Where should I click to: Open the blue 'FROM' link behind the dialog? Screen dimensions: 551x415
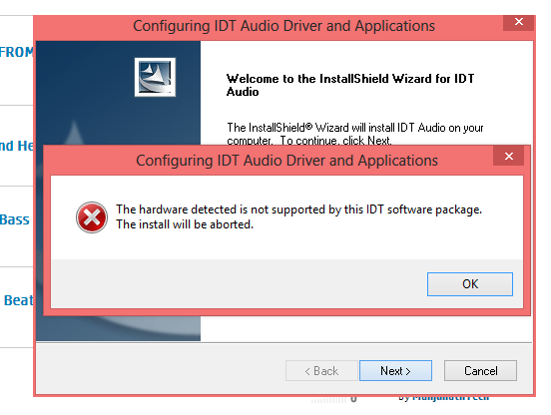[17, 52]
